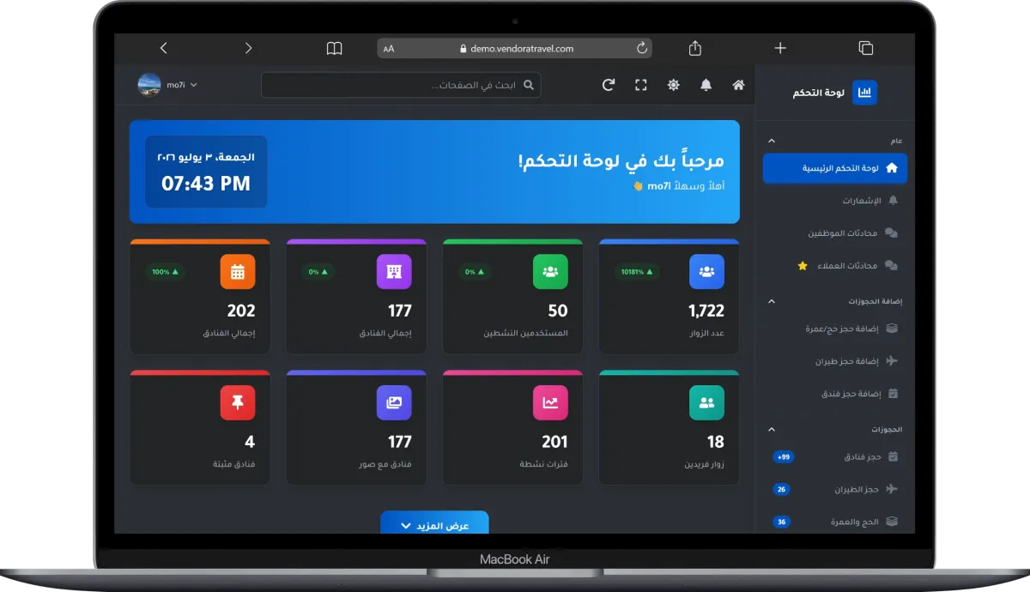The height and width of the screenshot is (592, 1030).
Task: Click the circular refresh icon in the dashboard header
Action: (609, 85)
